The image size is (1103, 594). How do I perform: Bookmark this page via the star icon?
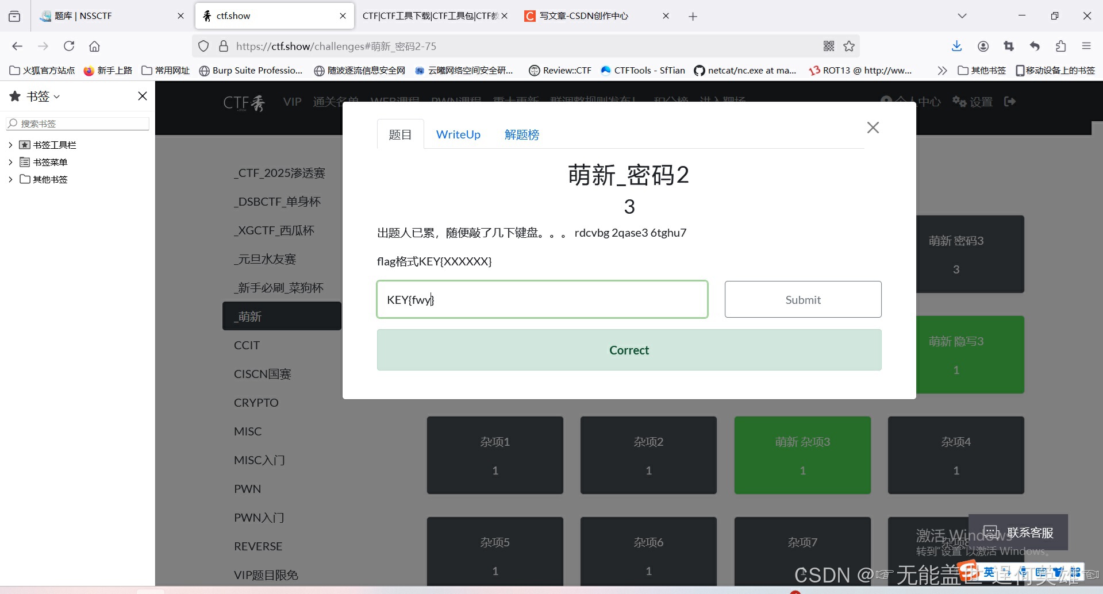point(849,46)
